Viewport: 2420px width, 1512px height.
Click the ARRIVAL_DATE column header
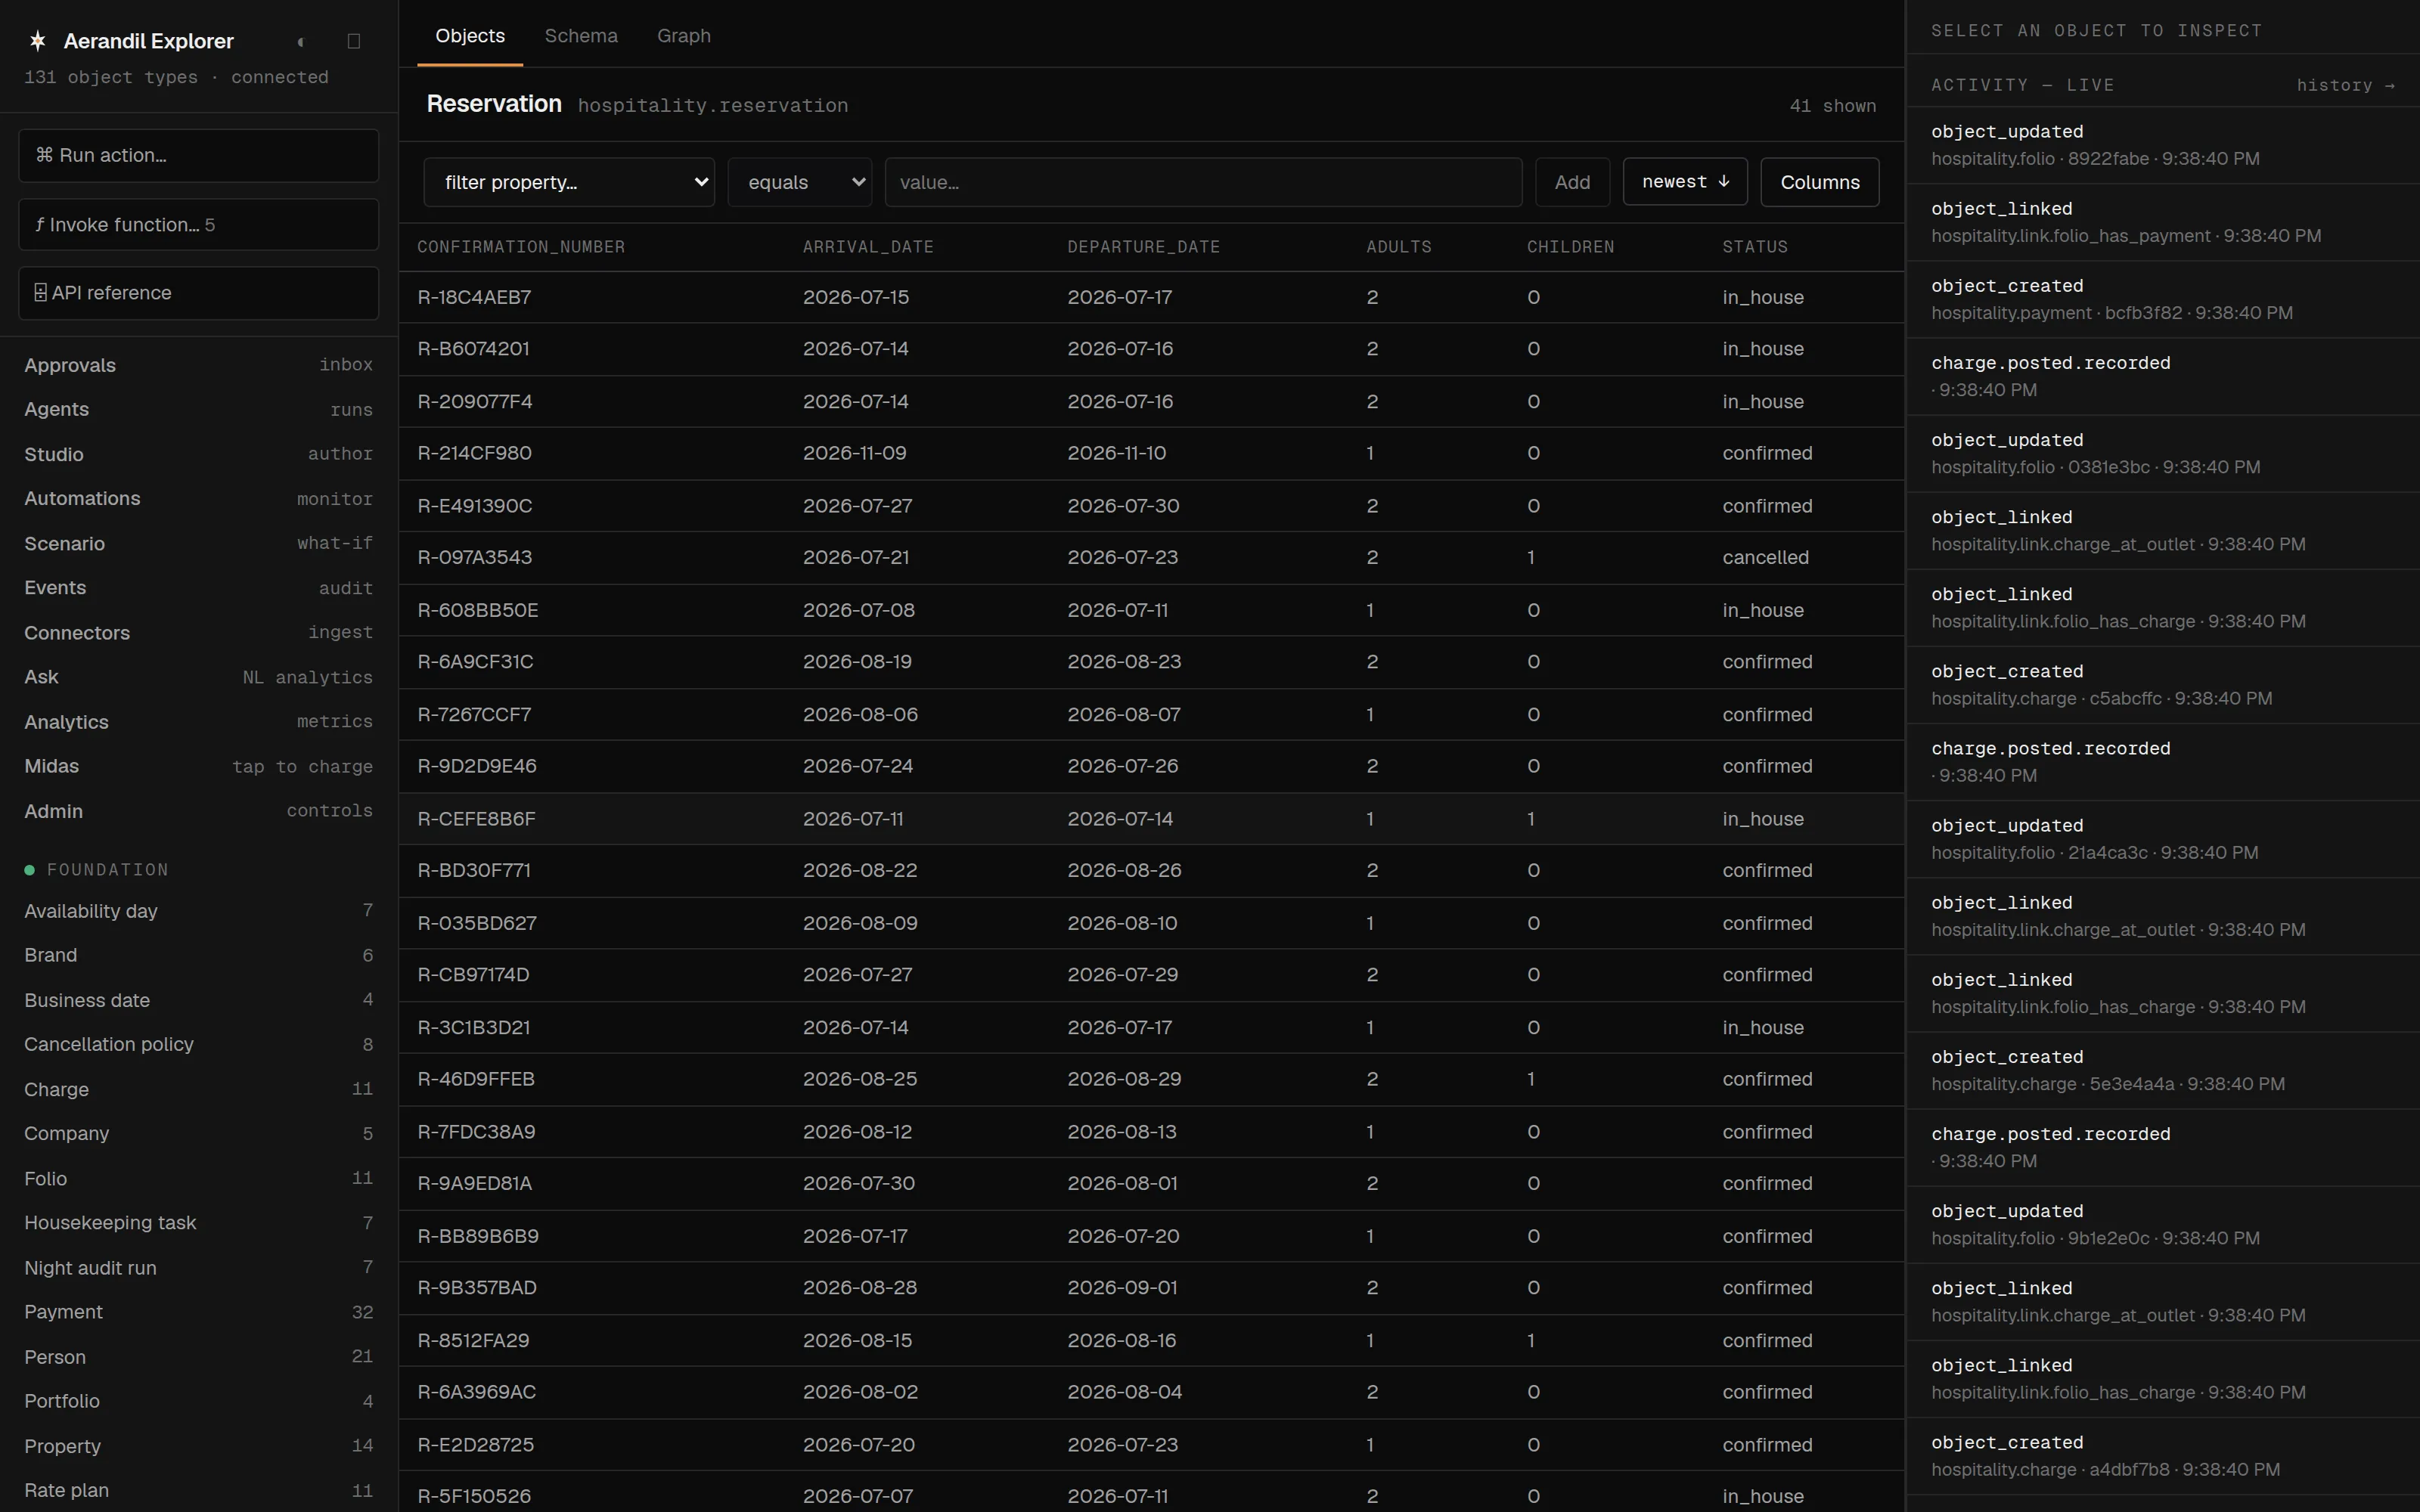(x=868, y=247)
